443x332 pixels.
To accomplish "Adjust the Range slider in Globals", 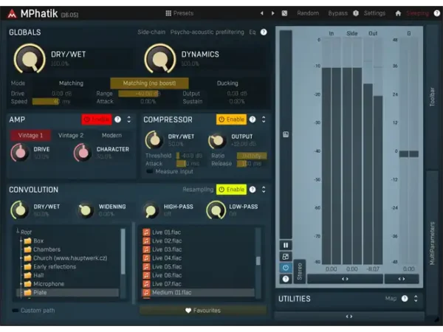I will point(140,94).
